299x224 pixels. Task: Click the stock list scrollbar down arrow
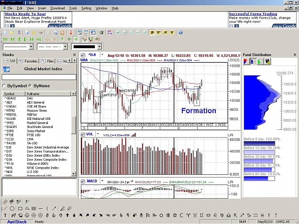point(74,173)
